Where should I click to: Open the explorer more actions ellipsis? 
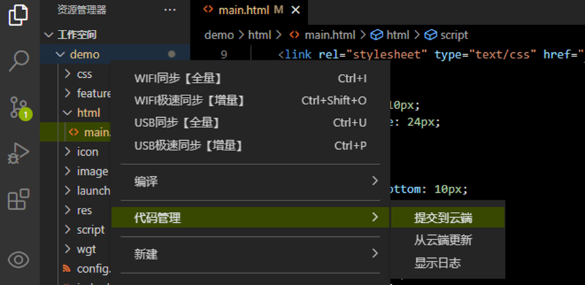click(170, 10)
